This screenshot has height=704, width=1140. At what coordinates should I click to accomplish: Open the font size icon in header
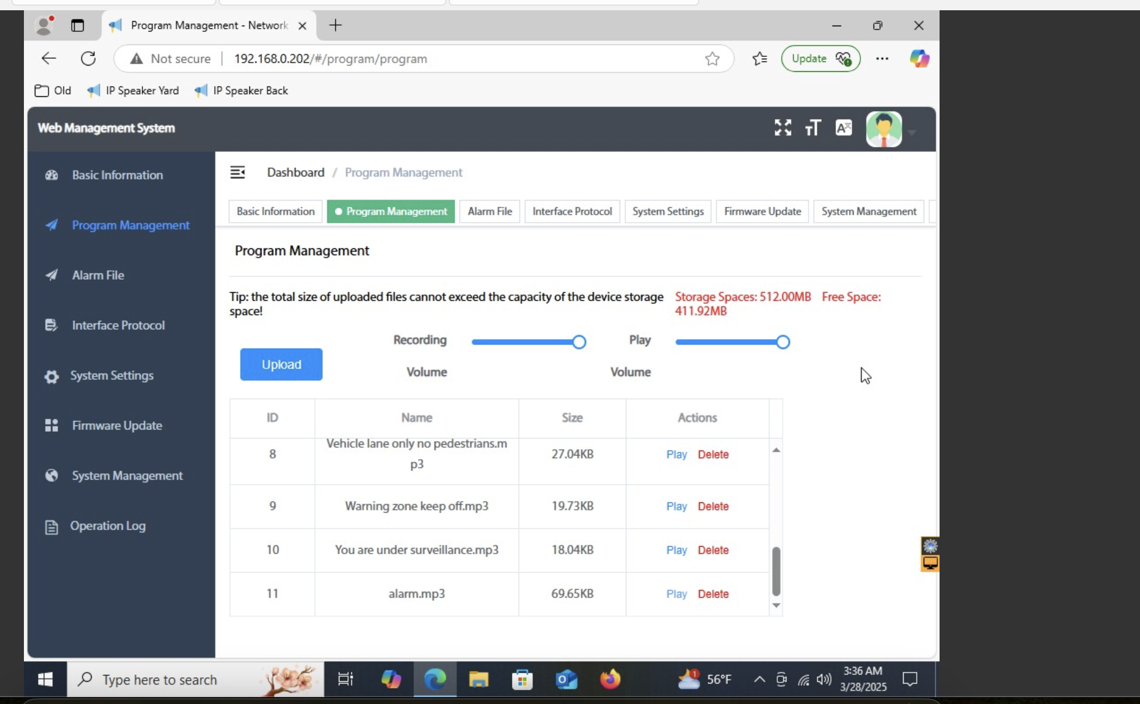pyautogui.click(x=813, y=128)
